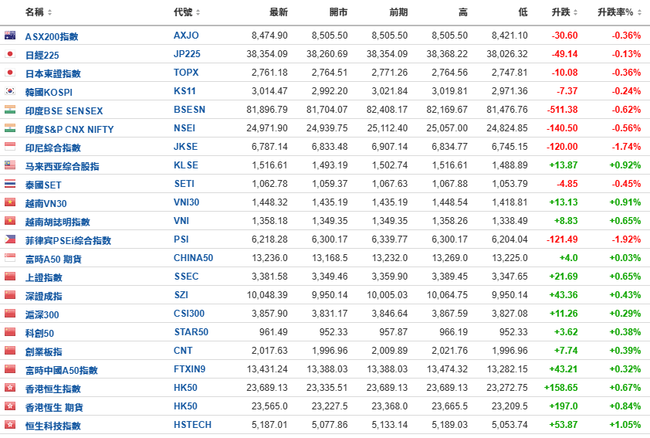Click the China flag icon beside 科創50
Screen dimensions: 650x438
[10, 332]
